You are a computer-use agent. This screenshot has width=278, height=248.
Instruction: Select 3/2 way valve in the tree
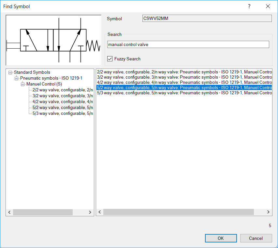click(x=63, y=96)
